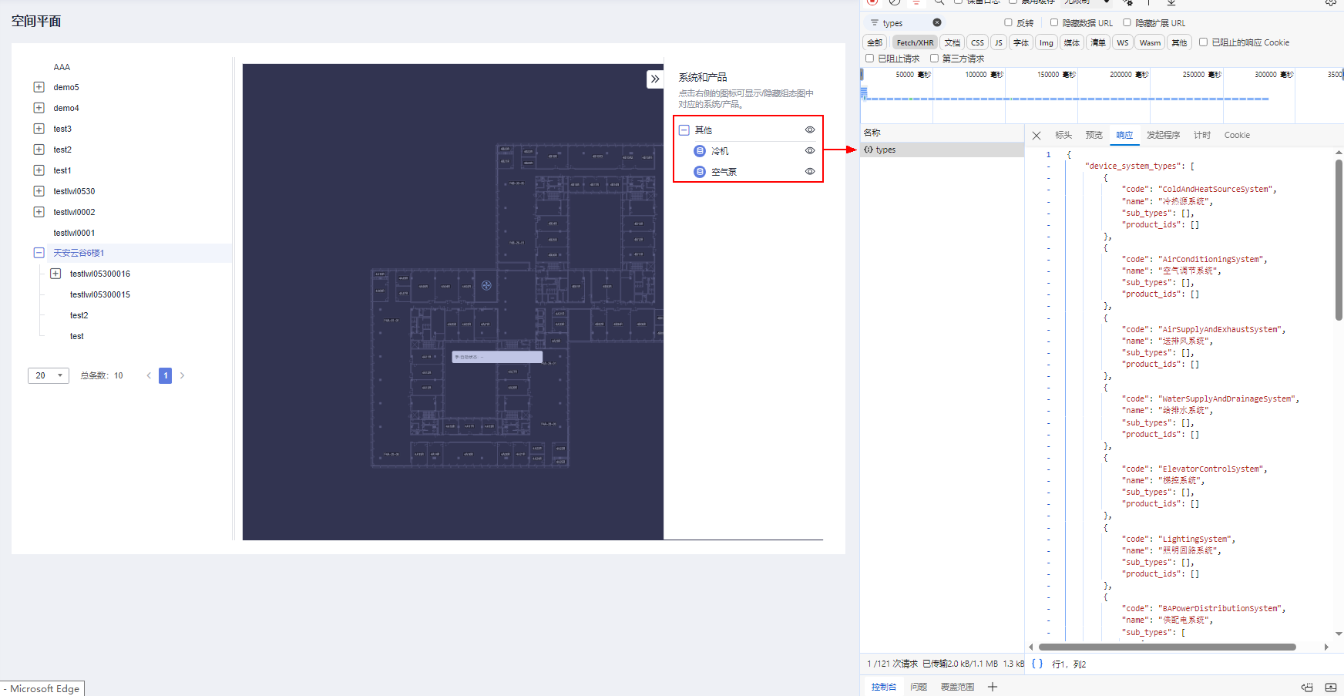Expand the demo4 tree node
The image size is (1344, 696).
click(x=39, y=108)
